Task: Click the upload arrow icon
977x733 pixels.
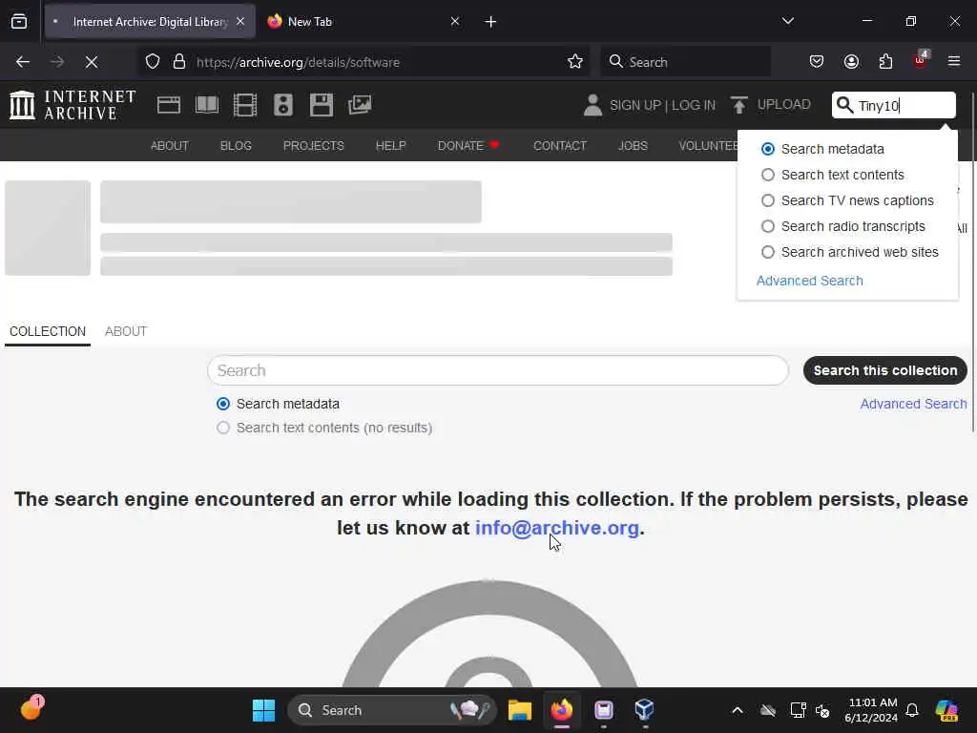Action: (x=739, y=105)
